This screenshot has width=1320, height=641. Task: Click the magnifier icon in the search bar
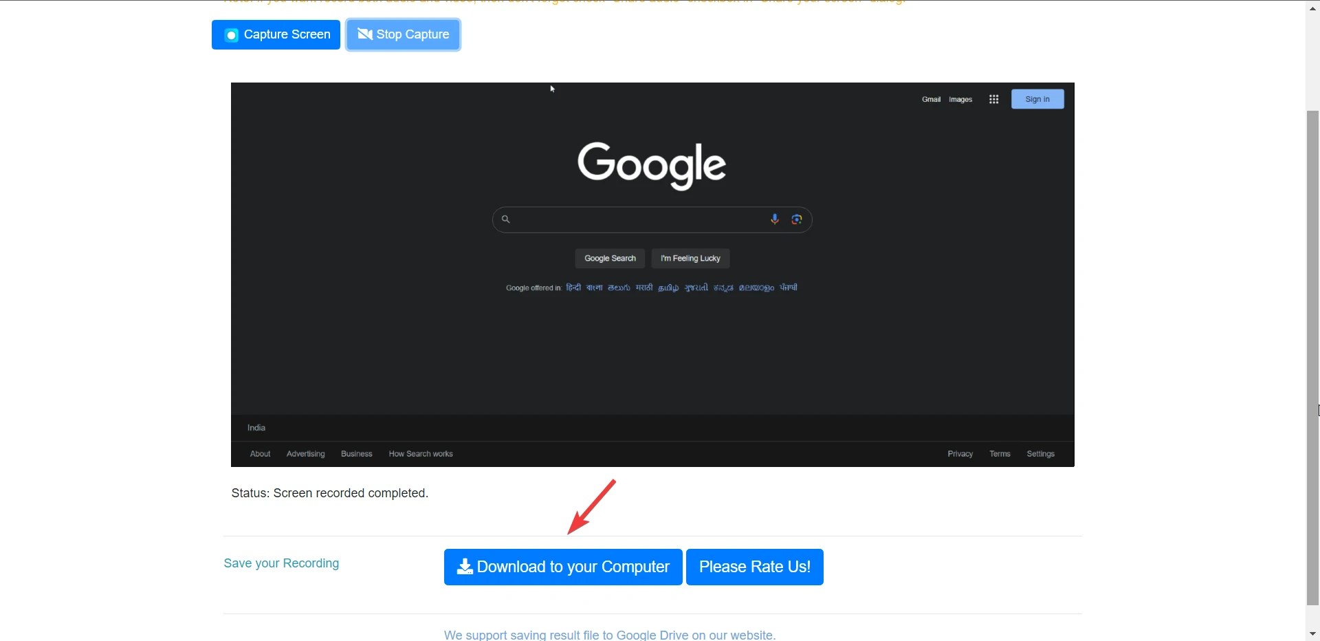click(x=505, y=219)
